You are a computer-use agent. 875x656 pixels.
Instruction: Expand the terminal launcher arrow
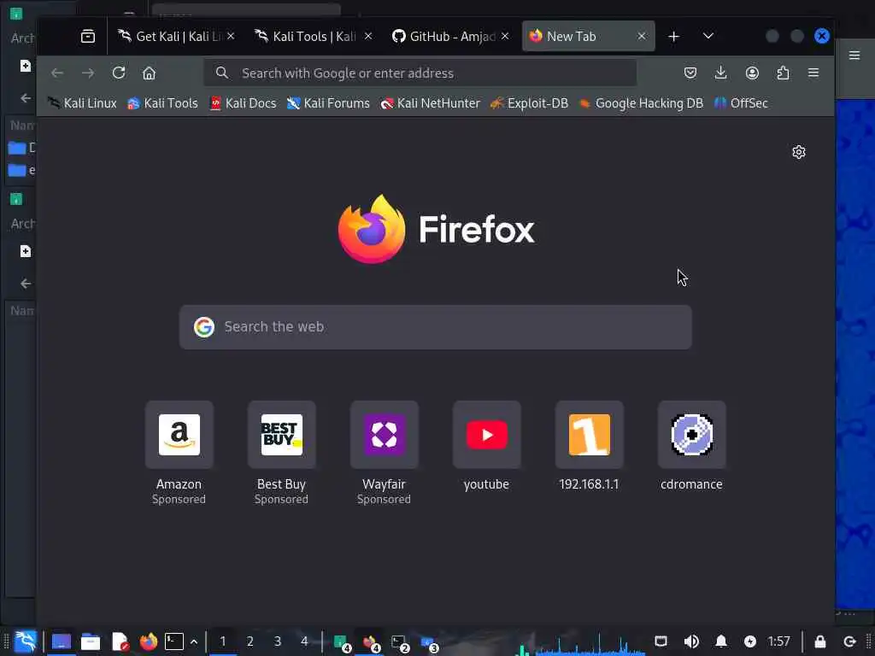click(194, 641)
